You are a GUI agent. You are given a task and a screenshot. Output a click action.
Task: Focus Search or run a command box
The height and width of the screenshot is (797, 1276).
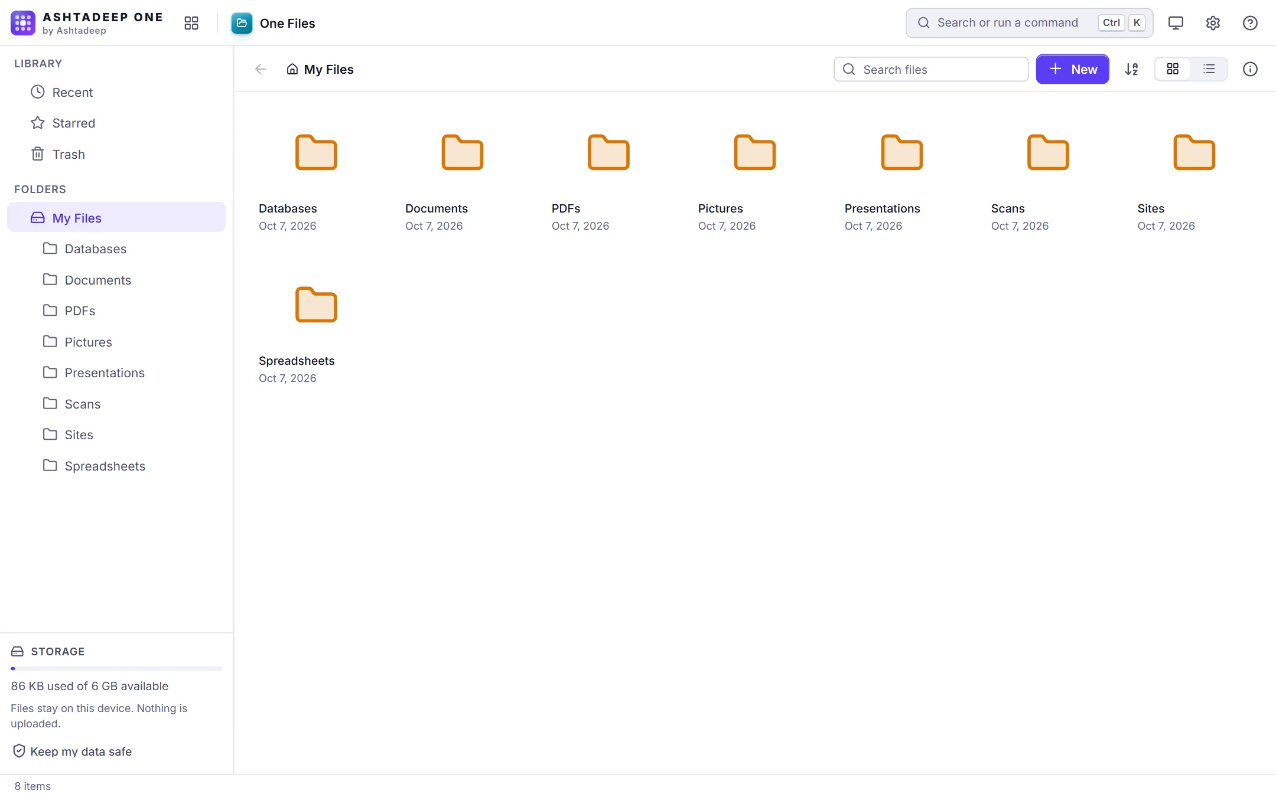1029,23
